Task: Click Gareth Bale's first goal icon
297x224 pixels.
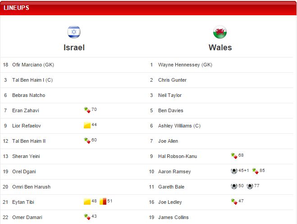Action: 233,186
